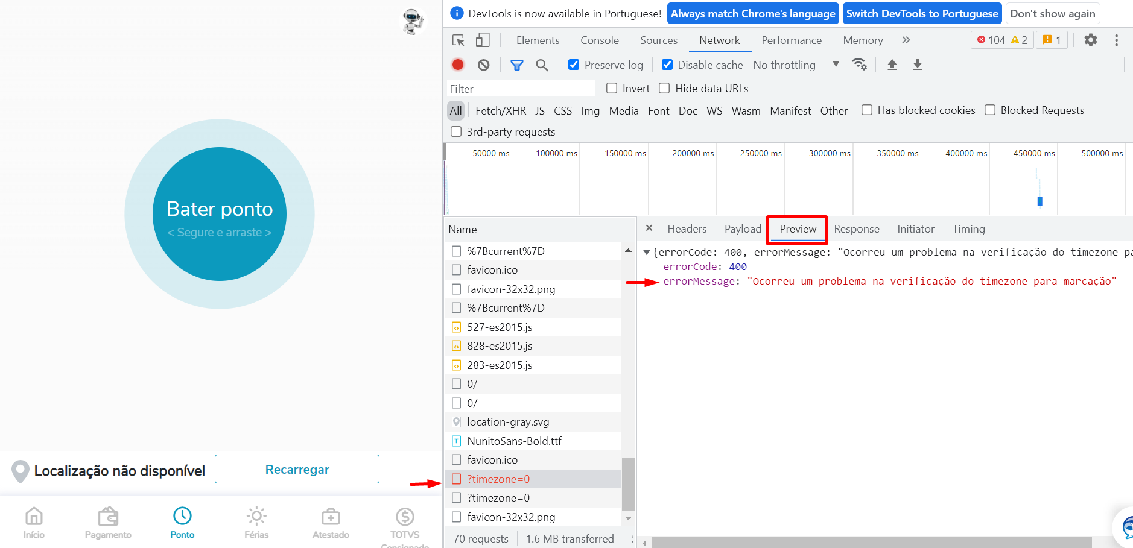Import HAR file upload icon
This screenshot has height=548, width=1133.
pyautogui.click(x=892, y=65)
